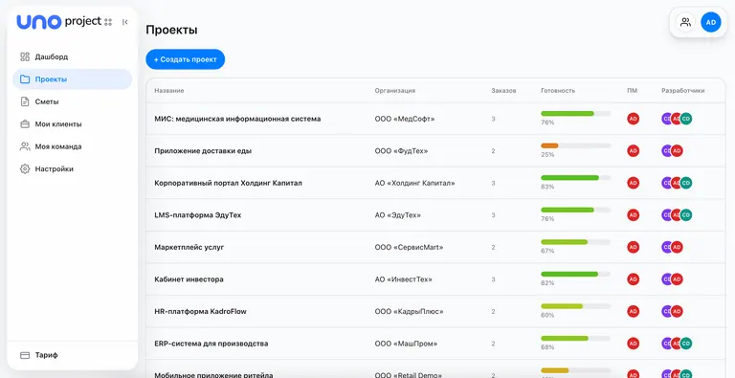The width and height of the screenshot is (735, 378).
Task: Click the people icon next to Моя команда
Action: [x=25, y=146]
